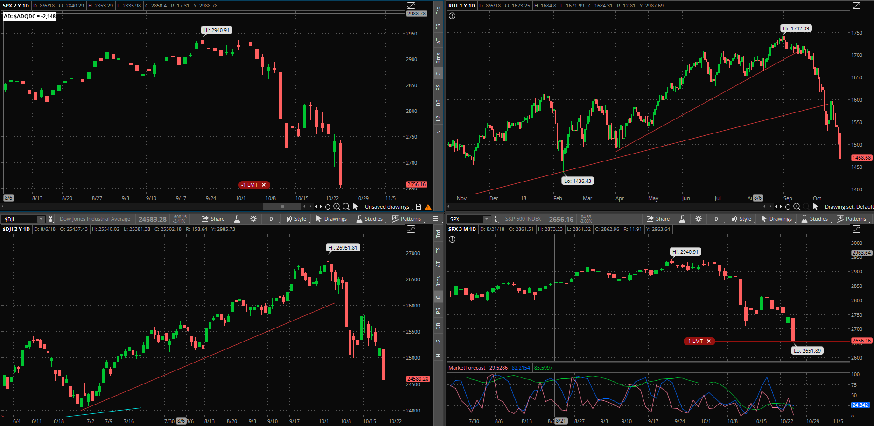
Task: Zoom in on the RUT chart
Action: (x=797, y=207)
